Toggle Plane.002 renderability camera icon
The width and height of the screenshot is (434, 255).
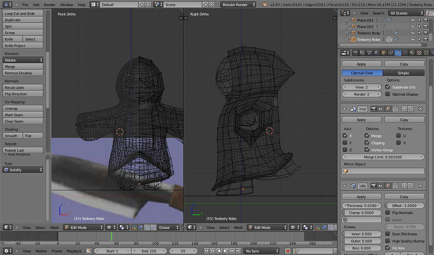click(426, 27)
